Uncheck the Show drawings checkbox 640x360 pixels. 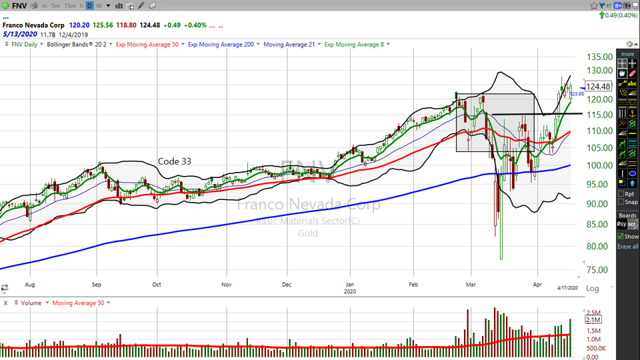pos(621,236)
